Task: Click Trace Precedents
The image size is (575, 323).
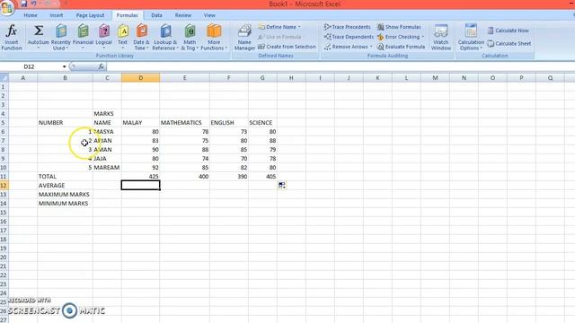Action: click(348, 27)
